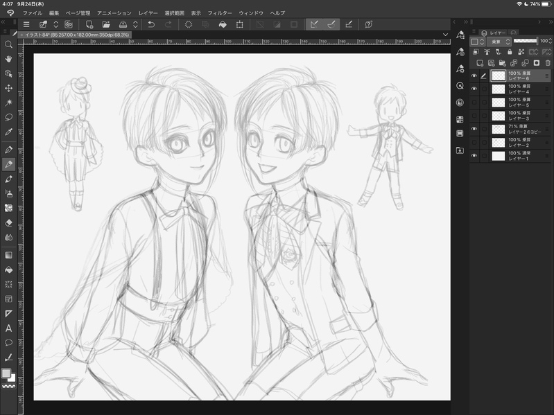Select the Lasso selection tool
554x415 pixels.
pos(8,117)
